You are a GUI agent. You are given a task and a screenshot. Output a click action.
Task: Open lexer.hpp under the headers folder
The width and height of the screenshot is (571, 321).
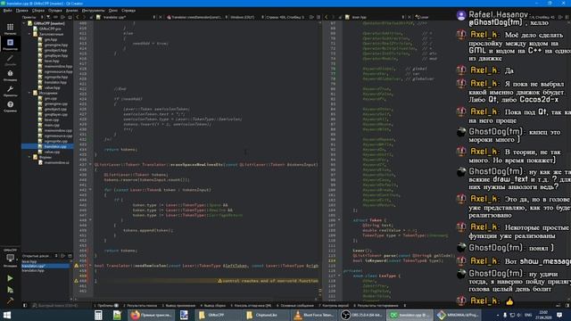point(52,61)
